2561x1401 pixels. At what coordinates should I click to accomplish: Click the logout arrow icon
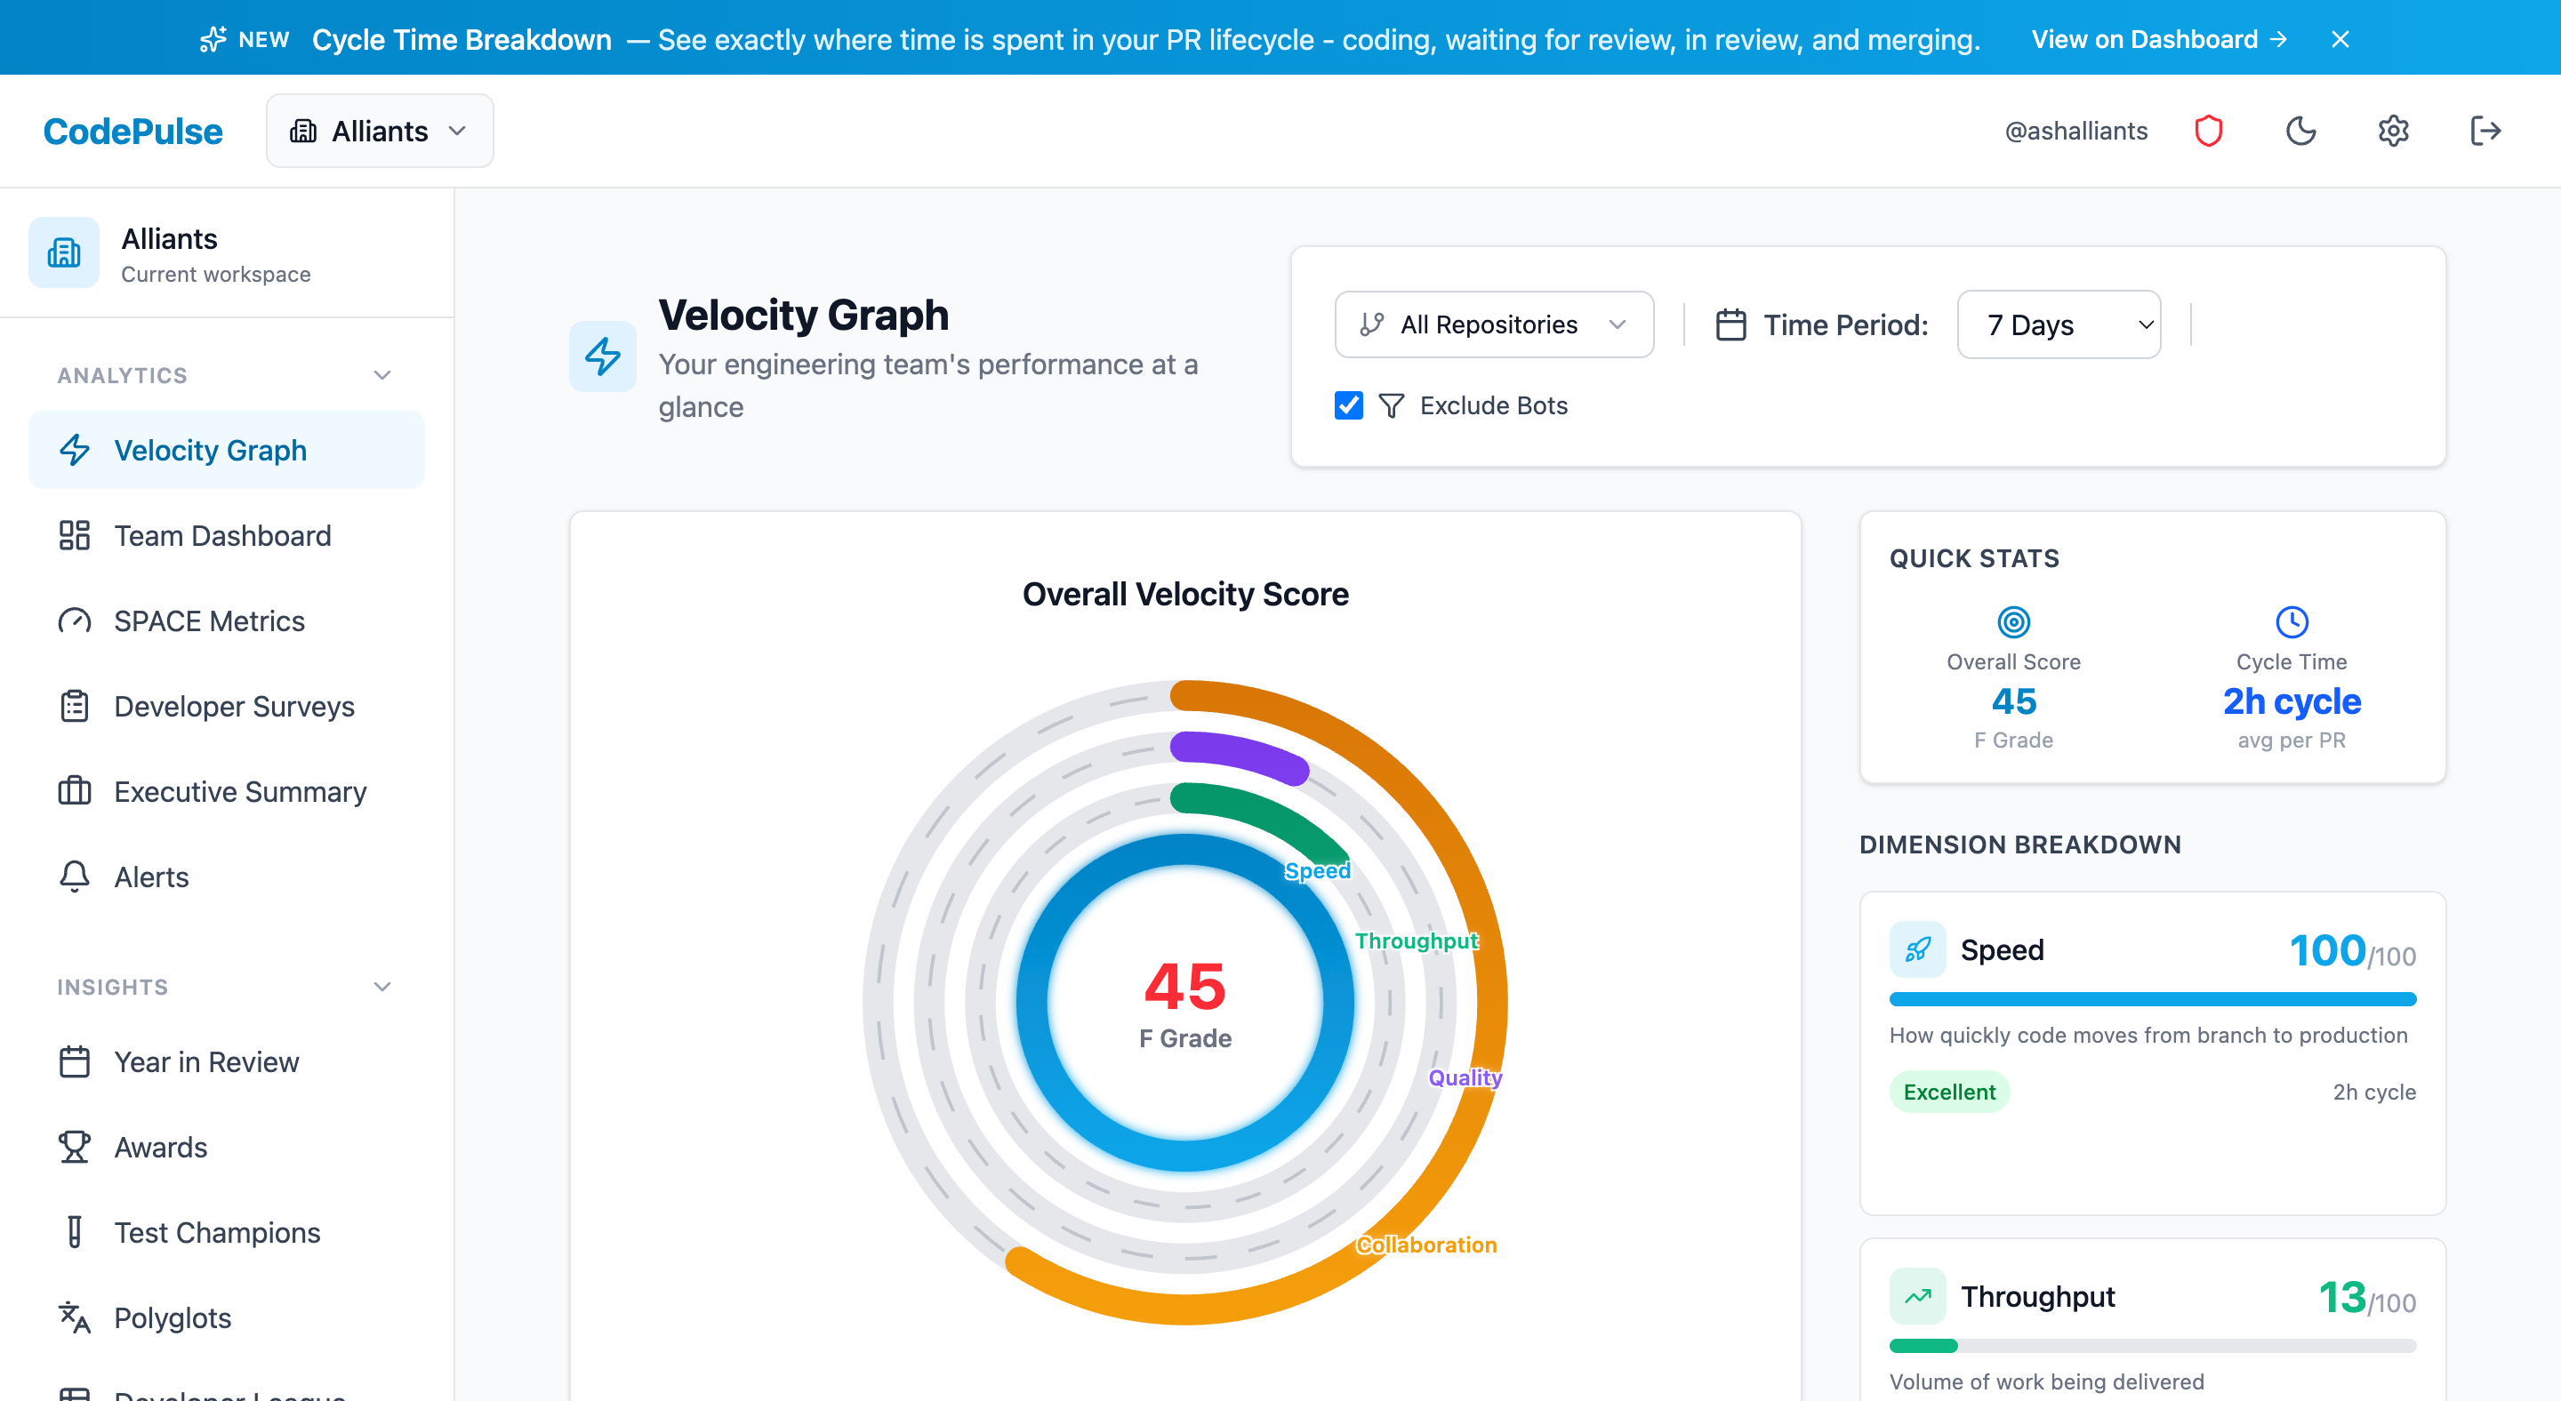[2485, 130]
